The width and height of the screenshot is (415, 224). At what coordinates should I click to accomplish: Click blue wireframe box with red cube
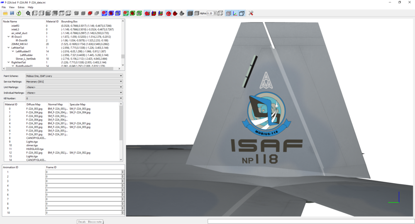[111, 13]
